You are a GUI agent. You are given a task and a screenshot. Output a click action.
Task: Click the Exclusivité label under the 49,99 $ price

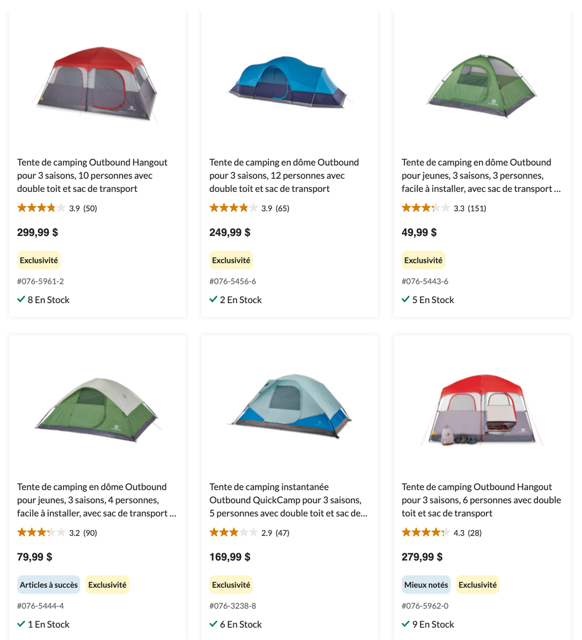[x=423, y=260]
